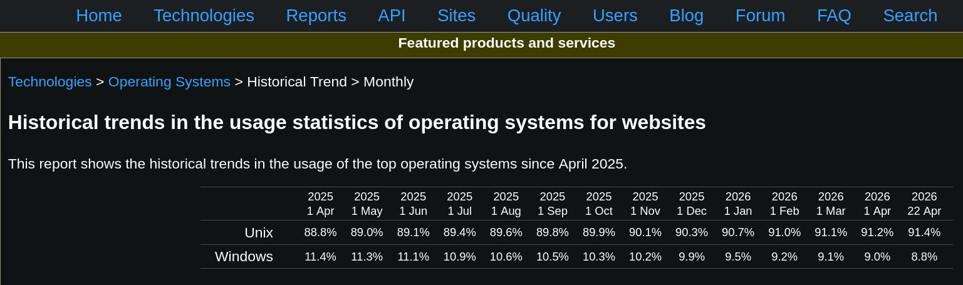Open the Home navigation link
The image size is (963, 285).
pyautogui.click(x=99, y=16)
